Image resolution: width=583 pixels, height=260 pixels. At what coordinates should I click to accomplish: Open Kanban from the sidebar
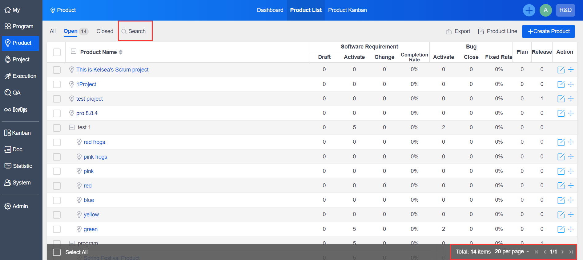tap(18, 133)
